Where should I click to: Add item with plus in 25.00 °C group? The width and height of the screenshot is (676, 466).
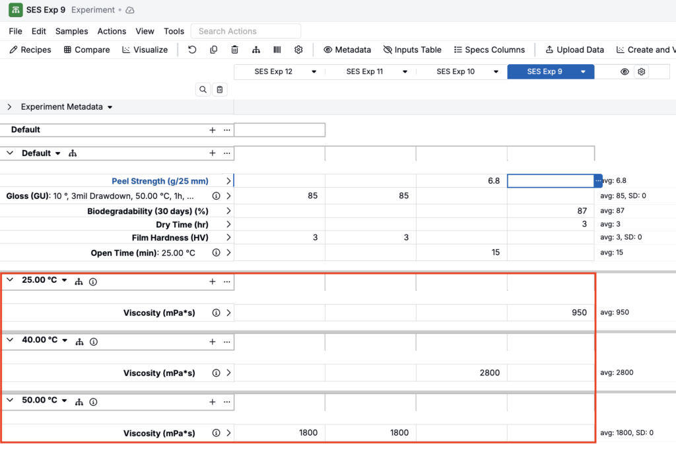[212, 282]
